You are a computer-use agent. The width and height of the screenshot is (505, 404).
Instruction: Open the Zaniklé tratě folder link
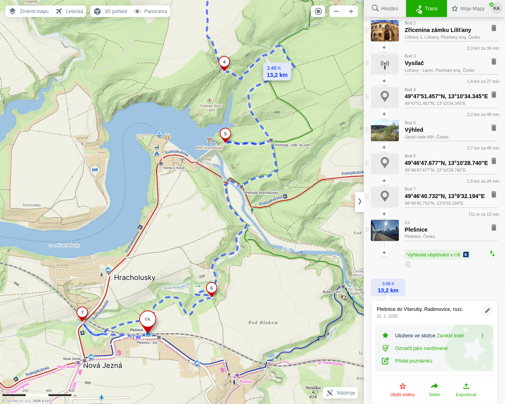[450, 336]
